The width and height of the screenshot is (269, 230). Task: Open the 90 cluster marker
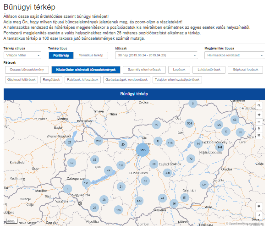coord(156,125)
